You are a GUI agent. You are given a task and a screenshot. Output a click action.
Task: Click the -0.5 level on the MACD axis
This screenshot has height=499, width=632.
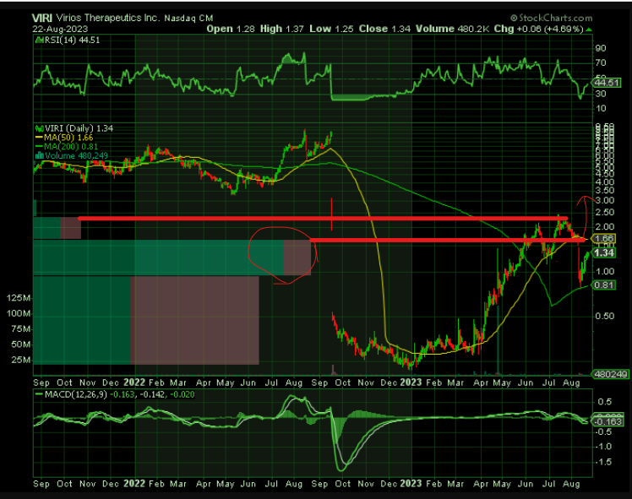coord(603,431)
